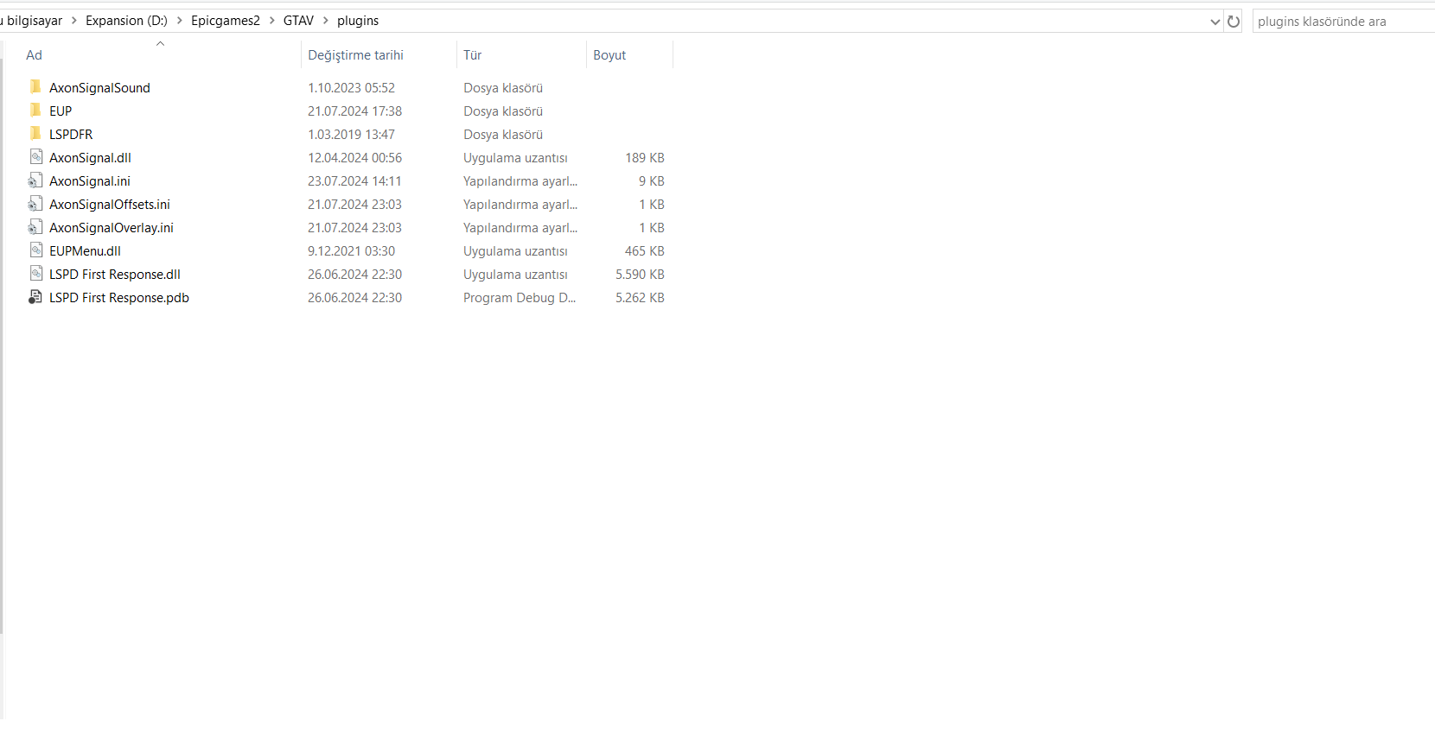Click the LSPD First Response.pdb file icon
The width and height of the screenshot is (1435, 740).
coord(35,297)
